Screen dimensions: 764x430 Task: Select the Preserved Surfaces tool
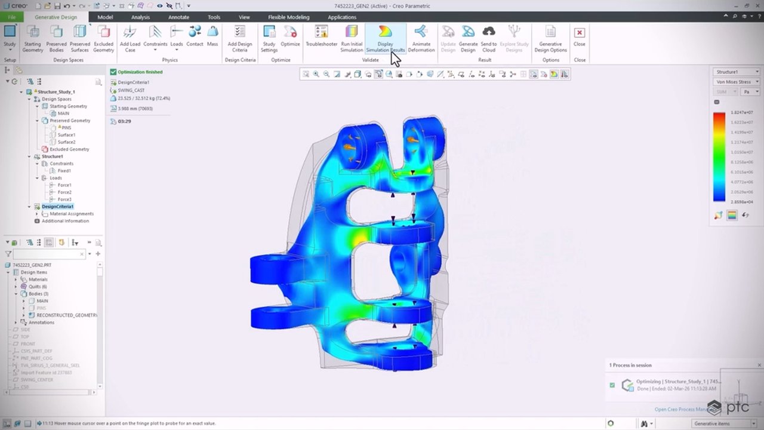(x=80, y=39)
